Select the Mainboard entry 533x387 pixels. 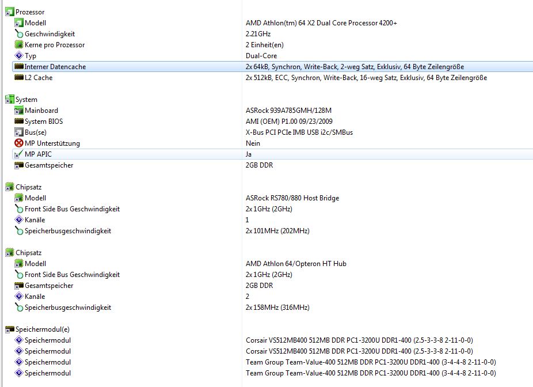41,111
